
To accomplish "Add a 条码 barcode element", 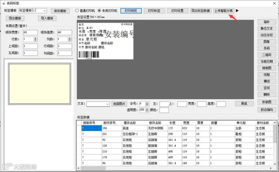I will pyautogui.click(x=267, y=48).
